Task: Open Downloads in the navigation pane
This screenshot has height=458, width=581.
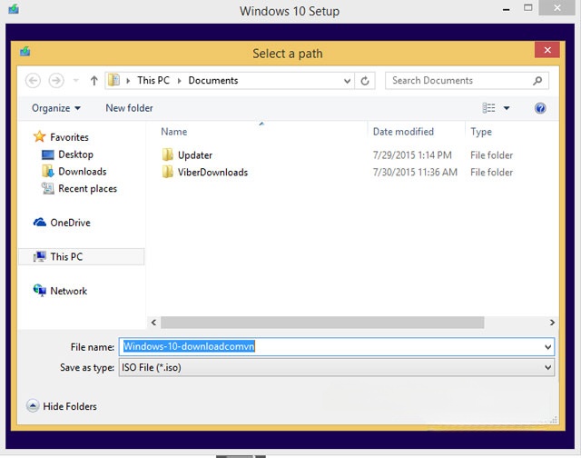Action: point(83,172)
